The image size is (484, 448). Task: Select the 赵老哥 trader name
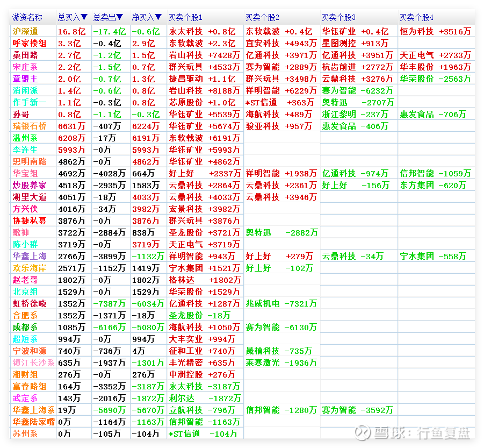(25, 280)
